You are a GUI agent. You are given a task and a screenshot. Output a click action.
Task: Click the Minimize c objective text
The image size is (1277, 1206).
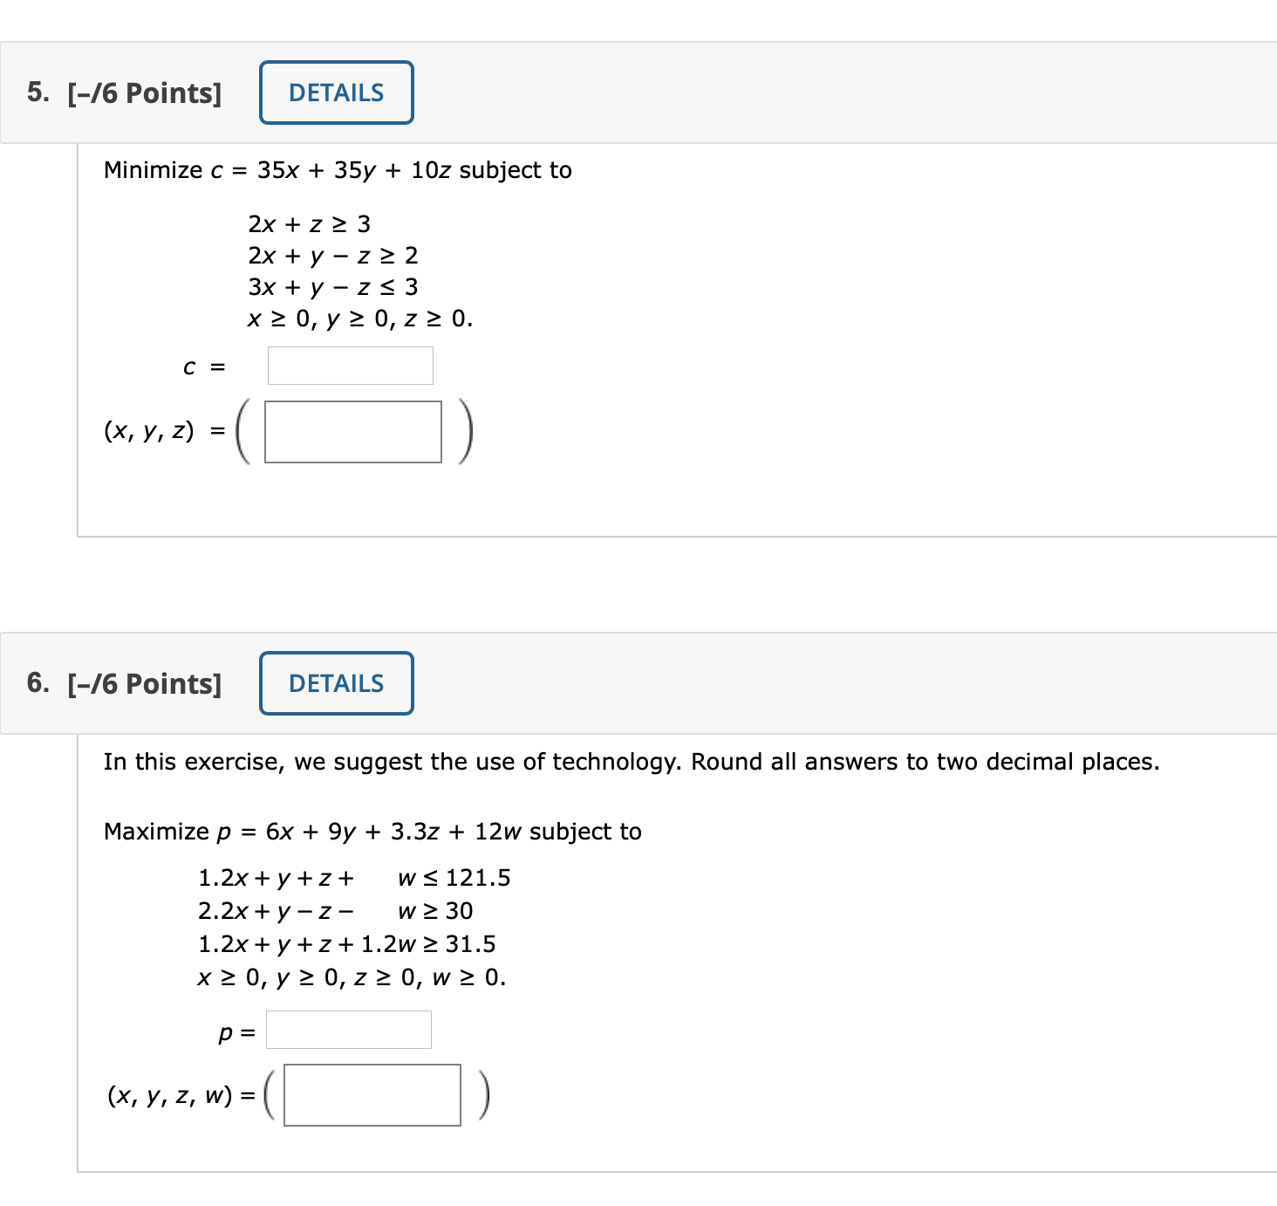point(337,170)
